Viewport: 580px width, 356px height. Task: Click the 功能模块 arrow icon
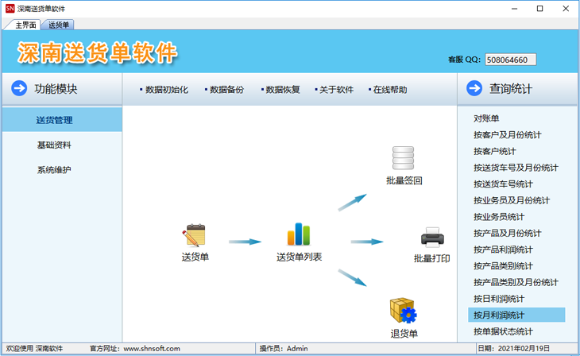coord(20,88)
